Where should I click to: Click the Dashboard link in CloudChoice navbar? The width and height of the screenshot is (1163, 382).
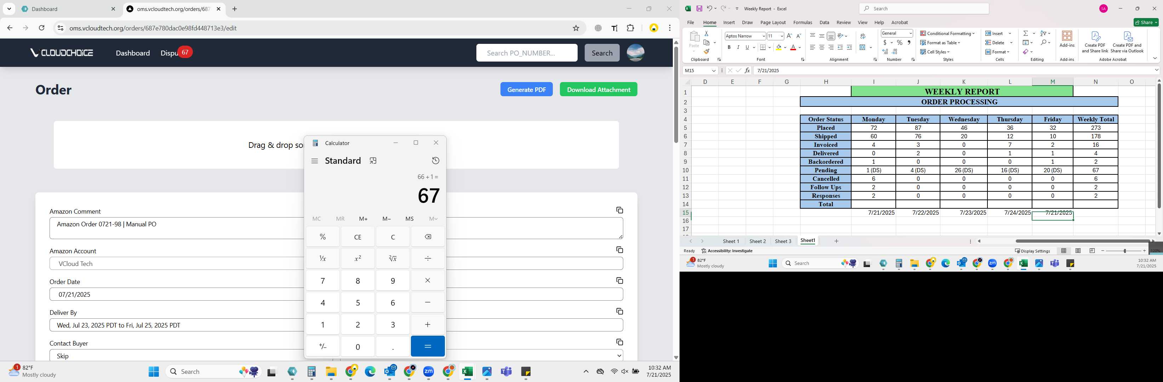point(133,53)
